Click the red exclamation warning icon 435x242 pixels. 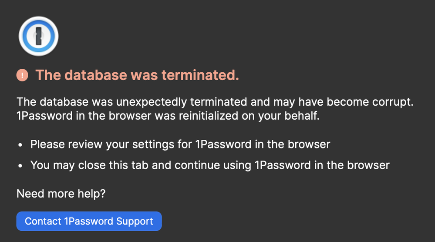[22, 75]
